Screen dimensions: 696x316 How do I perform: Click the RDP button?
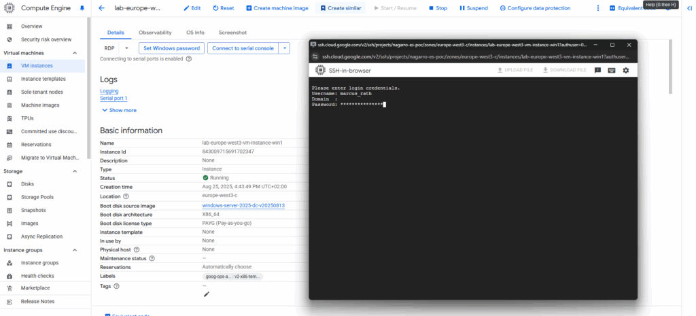[x=109, y=48]
